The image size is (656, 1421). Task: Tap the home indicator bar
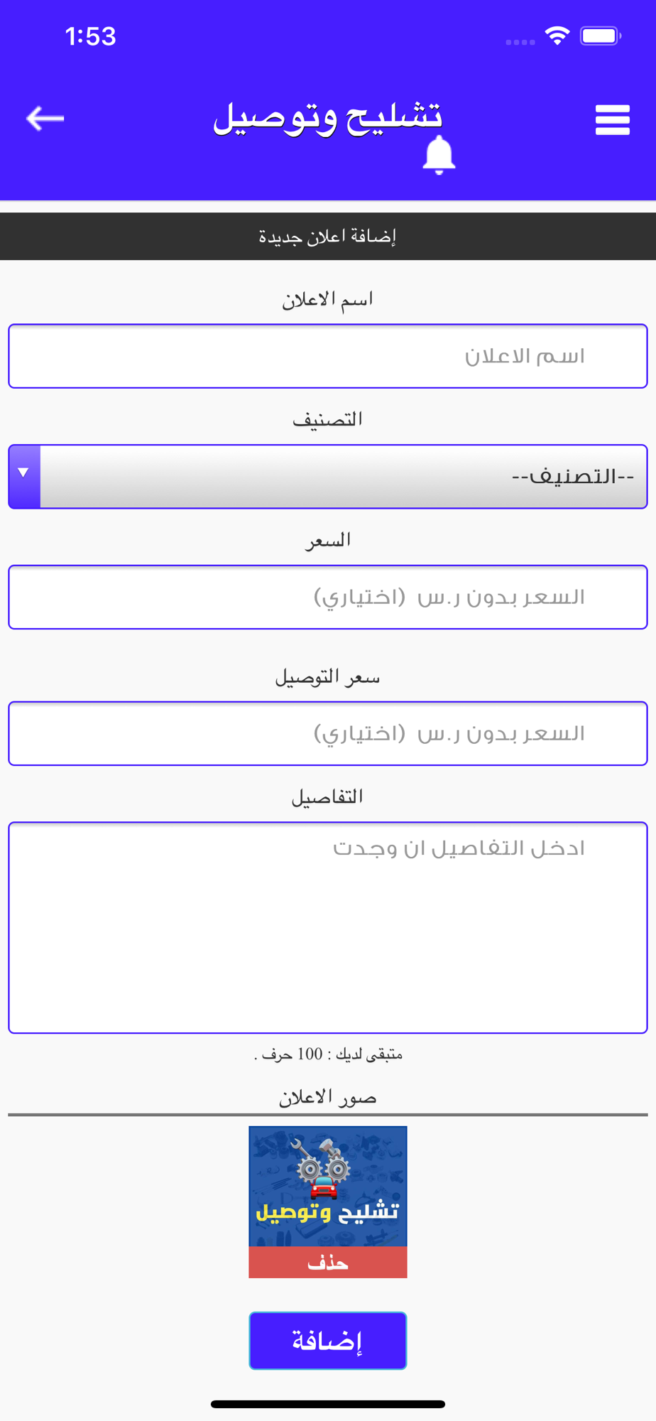(x=328, y=1404)
